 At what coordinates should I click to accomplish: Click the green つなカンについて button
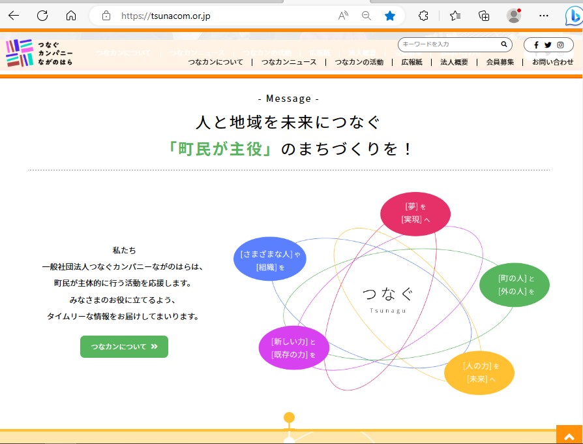(x=124, y=347)
